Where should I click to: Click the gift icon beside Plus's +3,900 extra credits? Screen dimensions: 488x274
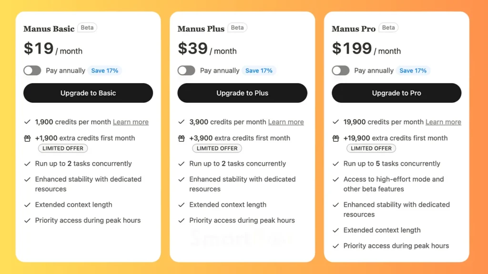point(182,138)
